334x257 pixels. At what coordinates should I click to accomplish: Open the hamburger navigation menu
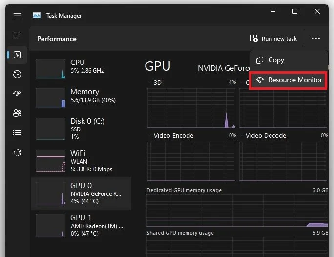(x=17, y=16)
